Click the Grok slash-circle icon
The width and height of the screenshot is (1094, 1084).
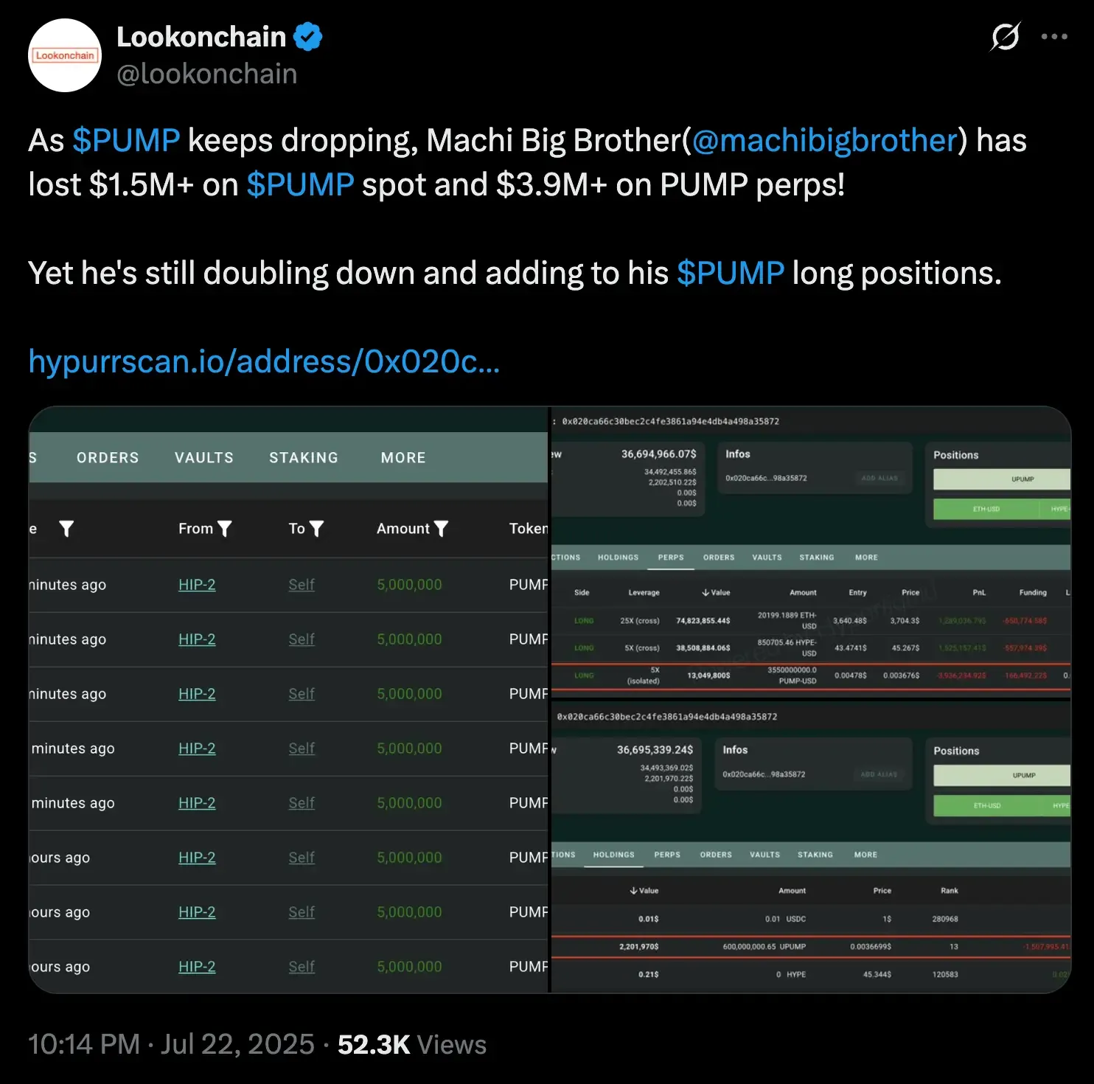[x=1005, y=36]
